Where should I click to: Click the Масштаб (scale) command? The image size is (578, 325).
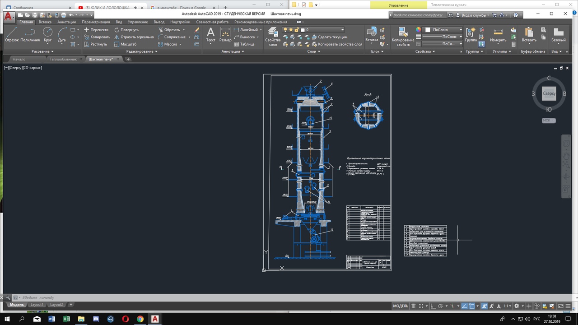tap(125, 44)
